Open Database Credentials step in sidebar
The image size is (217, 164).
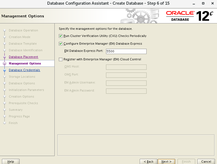click(x=24, y=70)
